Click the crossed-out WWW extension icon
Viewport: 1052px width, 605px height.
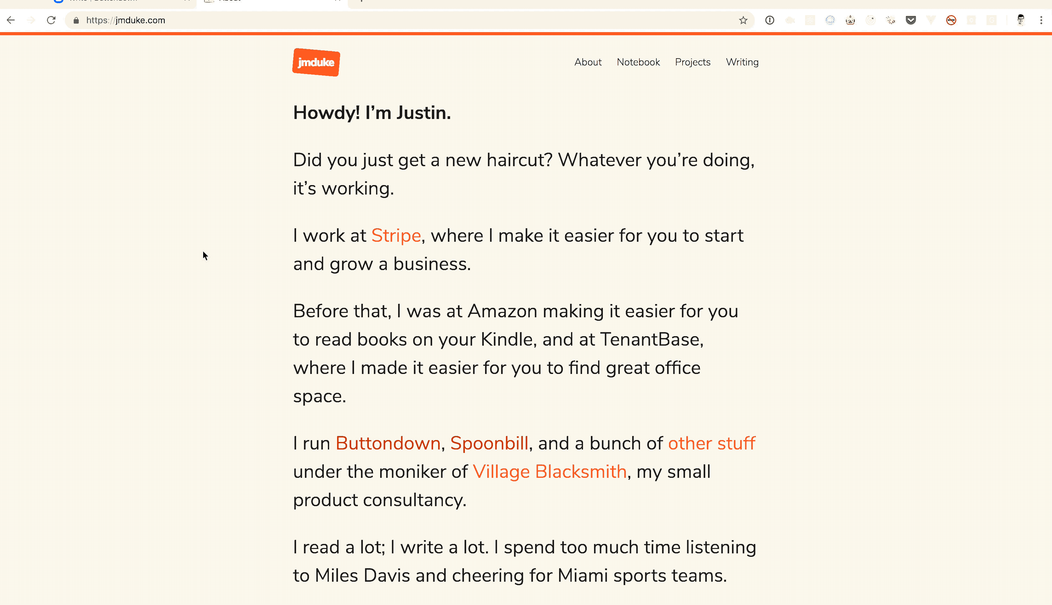(x=951, y=20)
